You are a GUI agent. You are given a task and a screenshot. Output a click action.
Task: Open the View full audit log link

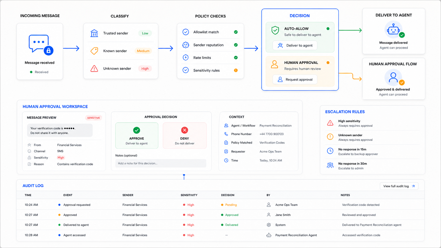tap(399, 186)
